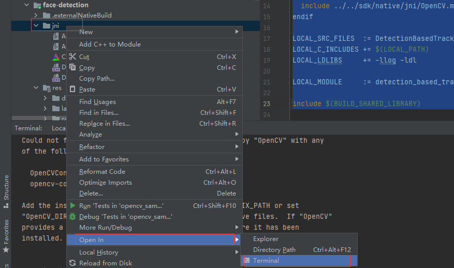This screenshot has width=454, height=268.
Task: Click the green Run triangle icon
Action: (x=72, y=206)
